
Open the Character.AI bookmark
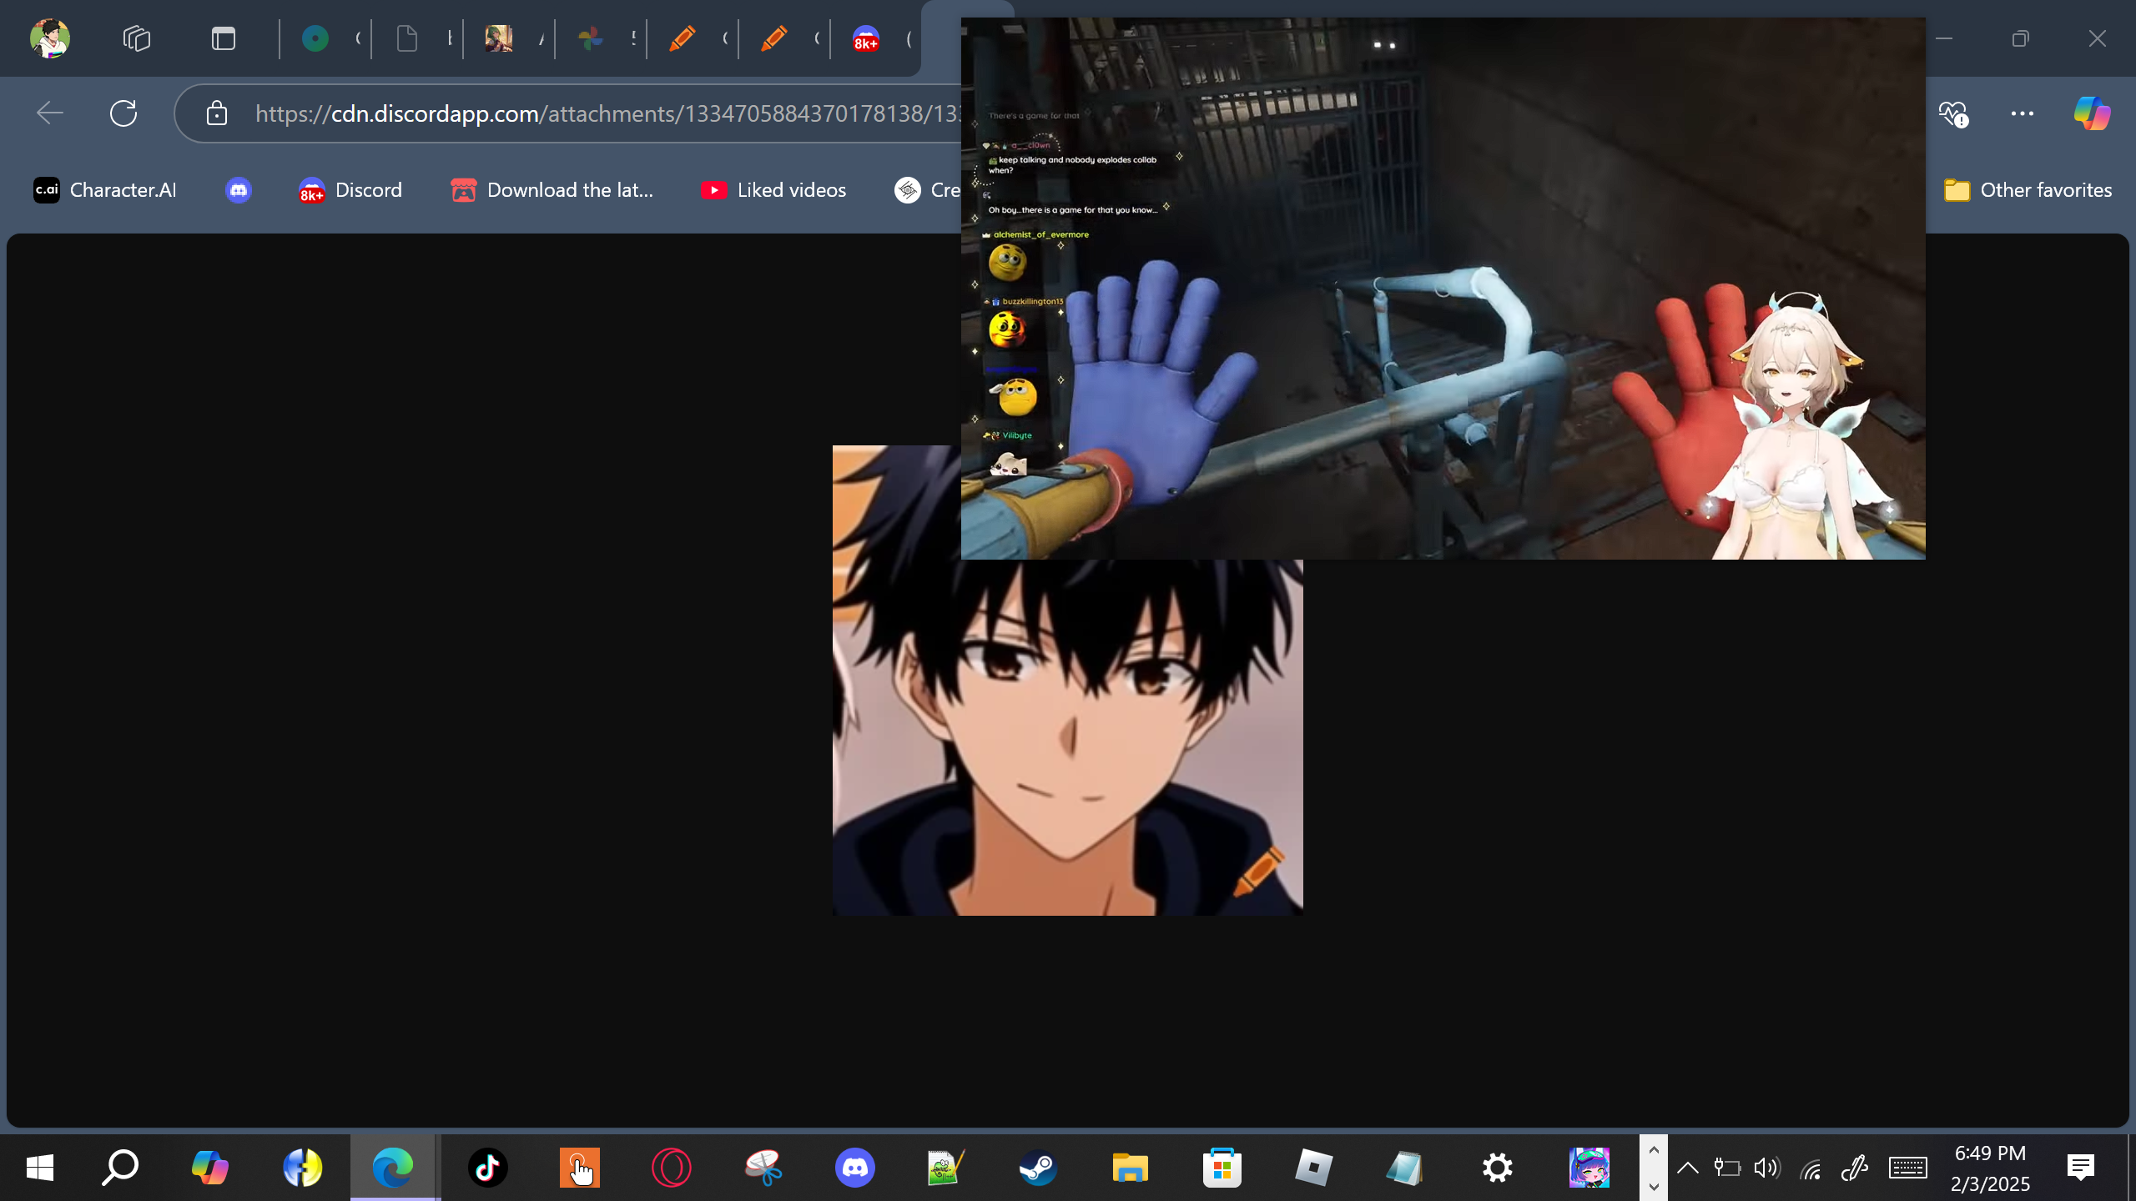coord(105,190)
